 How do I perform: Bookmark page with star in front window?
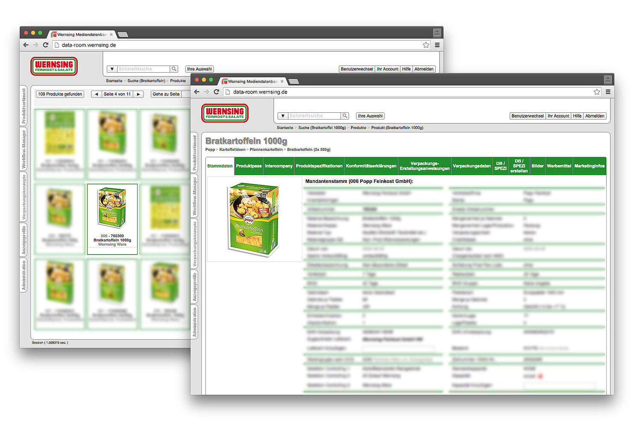(x=597, y=92)
